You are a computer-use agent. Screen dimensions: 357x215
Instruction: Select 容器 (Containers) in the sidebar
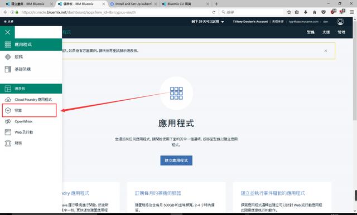point(30,110)
